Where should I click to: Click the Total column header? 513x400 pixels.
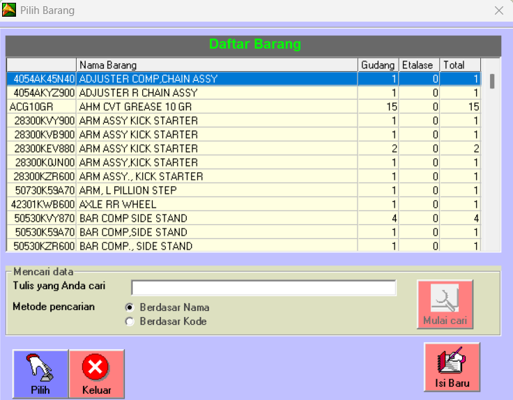tap(460, 65)
